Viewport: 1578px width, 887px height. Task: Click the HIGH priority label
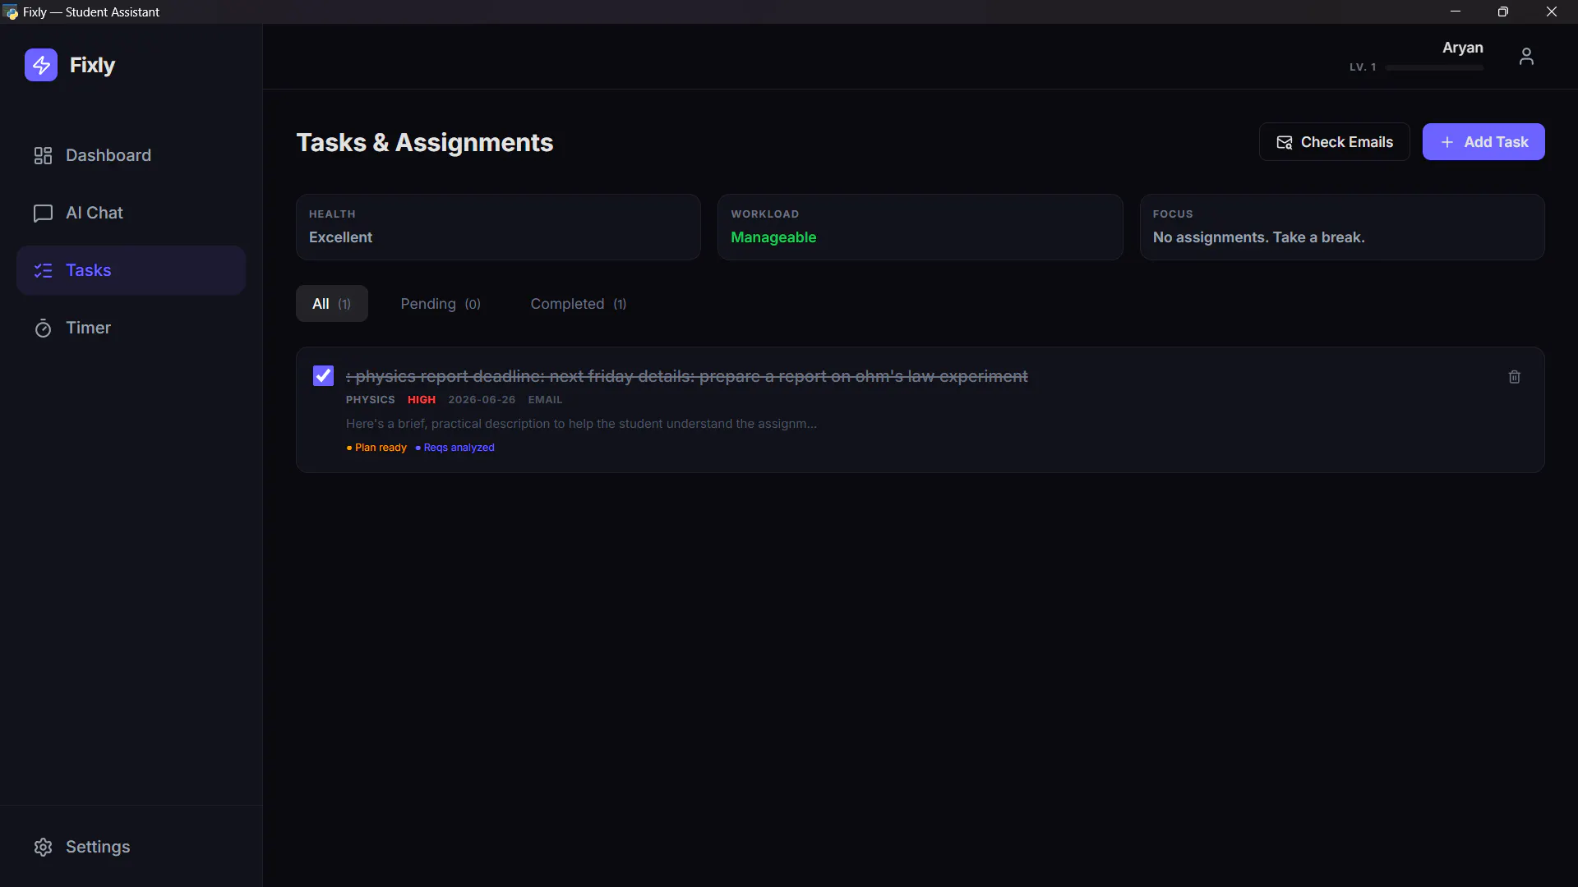(x=422, y=400)
